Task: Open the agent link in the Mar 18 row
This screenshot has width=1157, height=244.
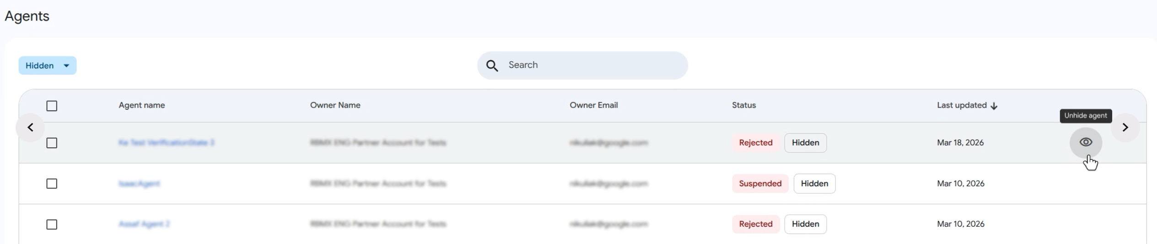Action: pyautogui.click(x=166, y=143)
